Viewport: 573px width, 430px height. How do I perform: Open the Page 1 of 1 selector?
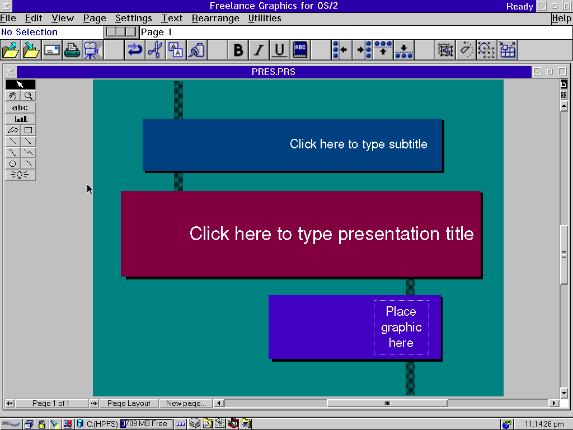pos(51,403)
